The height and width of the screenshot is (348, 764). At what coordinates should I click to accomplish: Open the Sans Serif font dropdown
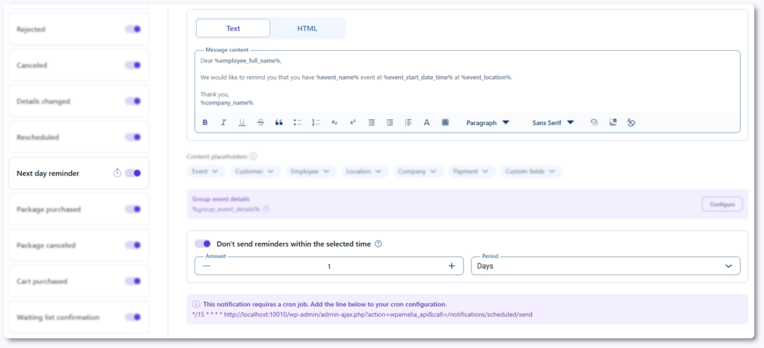[x=553, y=123]
